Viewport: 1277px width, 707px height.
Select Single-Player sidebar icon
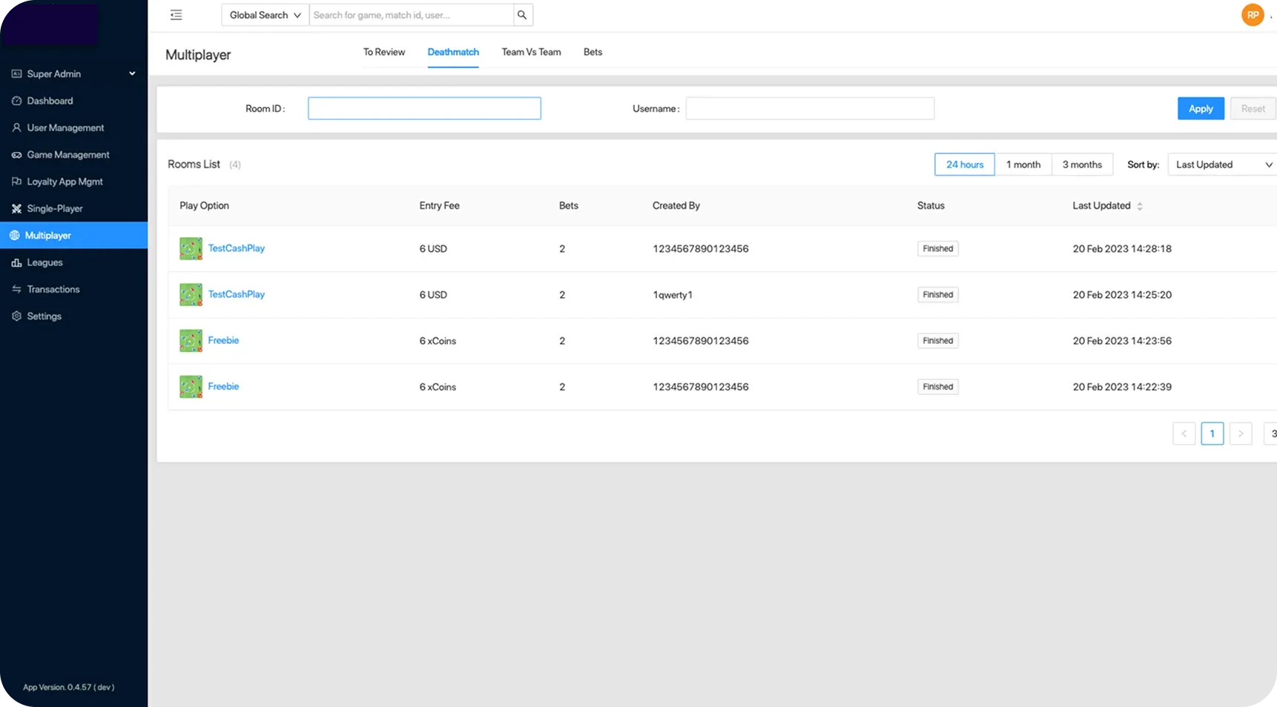point(16,209)
